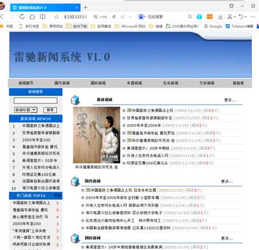Click the caption under the featured photo

(97, 167)
